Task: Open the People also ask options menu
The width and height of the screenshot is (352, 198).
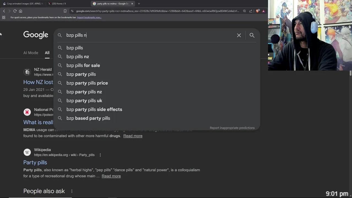Action: tap(72, 191)
